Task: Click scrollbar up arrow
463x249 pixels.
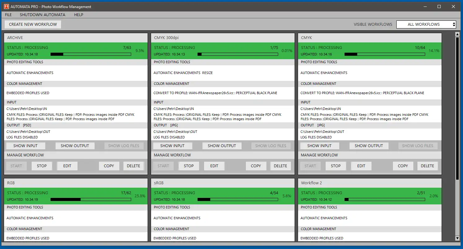Action: (457, 34)
